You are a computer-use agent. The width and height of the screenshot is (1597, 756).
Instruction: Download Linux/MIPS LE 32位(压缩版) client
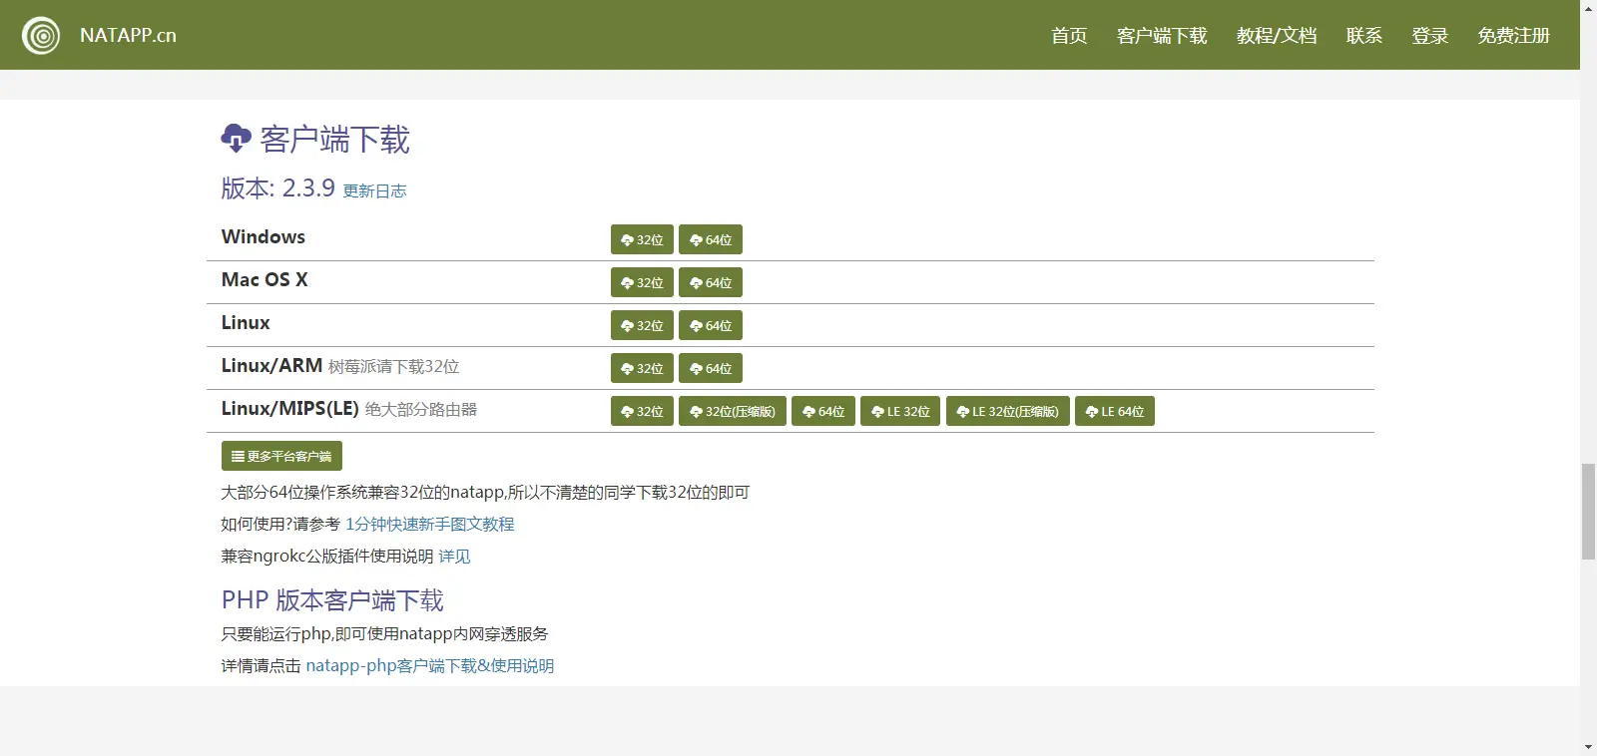1008,411
